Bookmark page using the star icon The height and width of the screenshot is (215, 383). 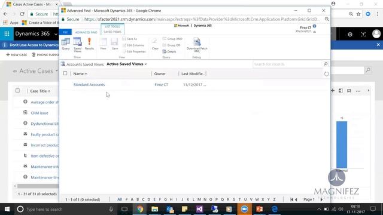tap(358, 14)
